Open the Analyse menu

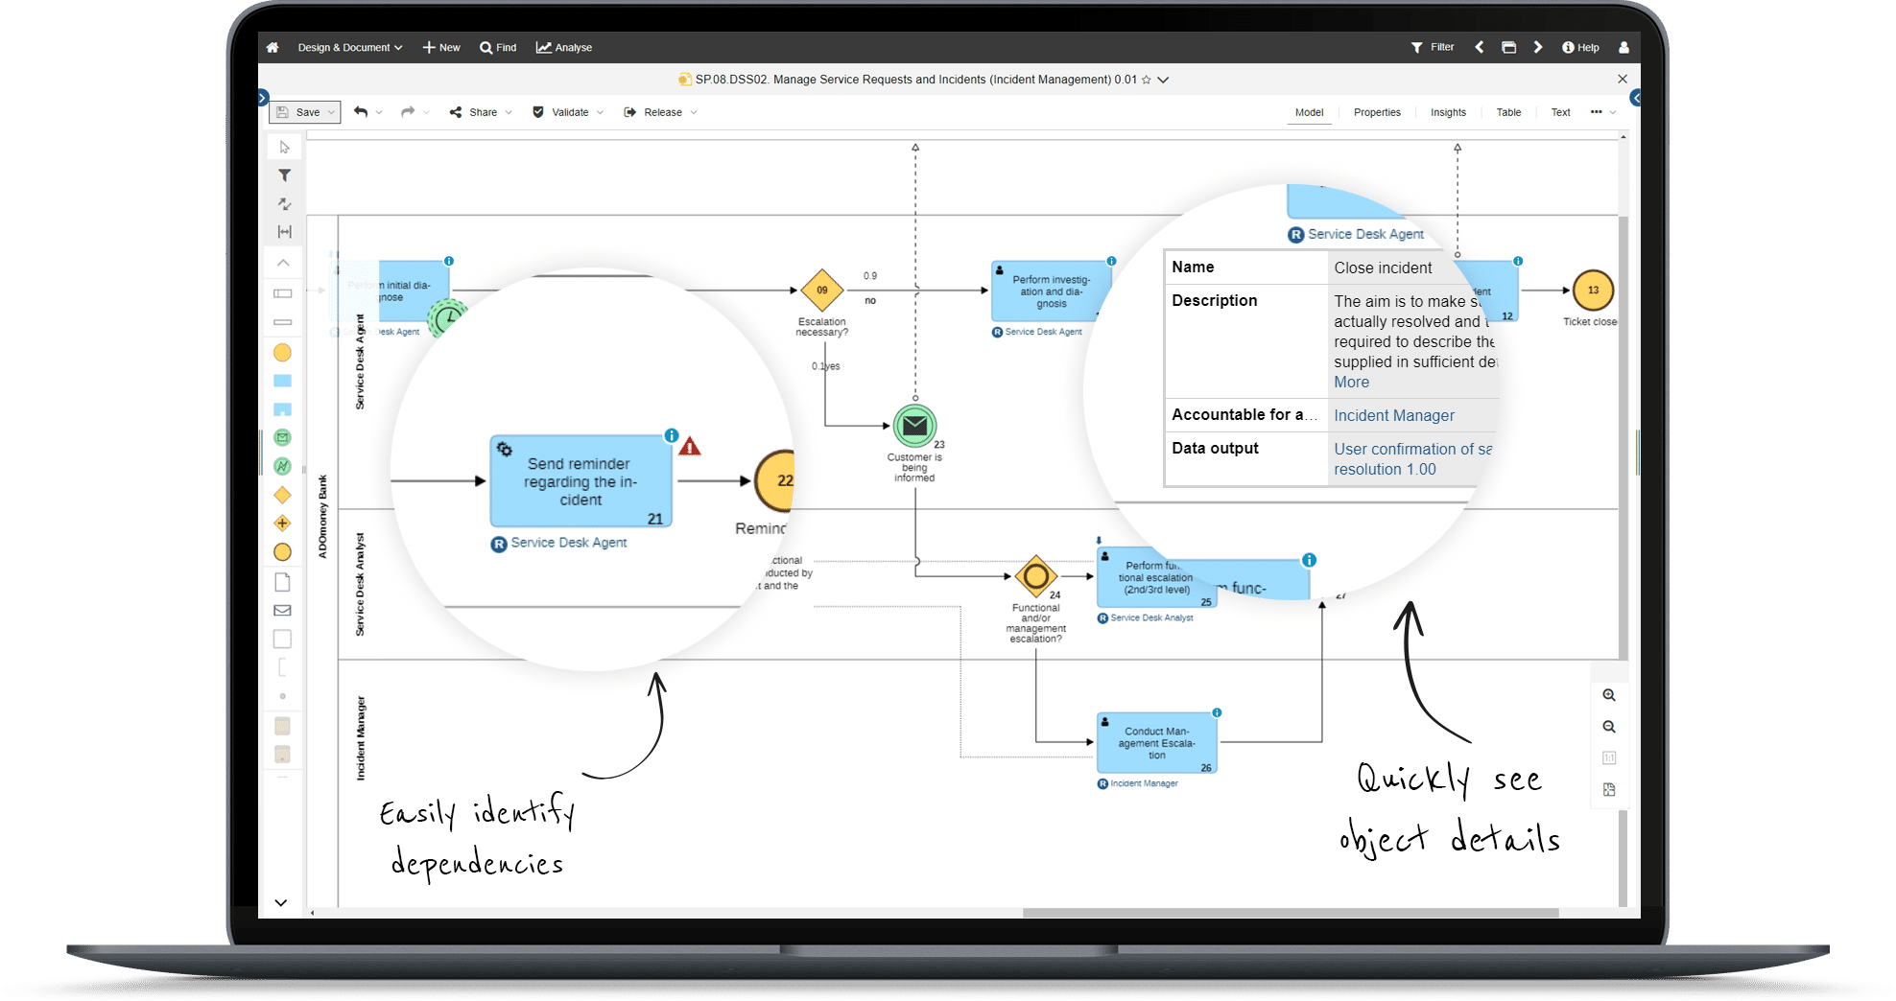click(x=564, y=47)
